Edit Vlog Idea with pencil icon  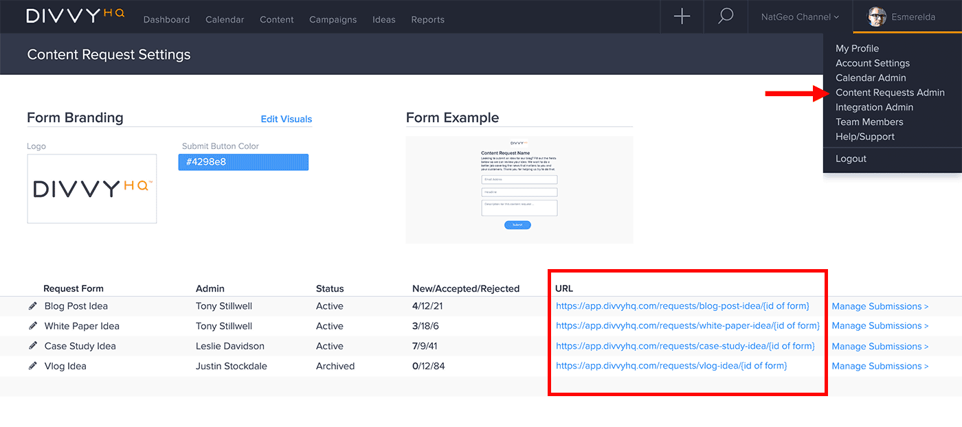pyautogui.click(x=32, y=366)
